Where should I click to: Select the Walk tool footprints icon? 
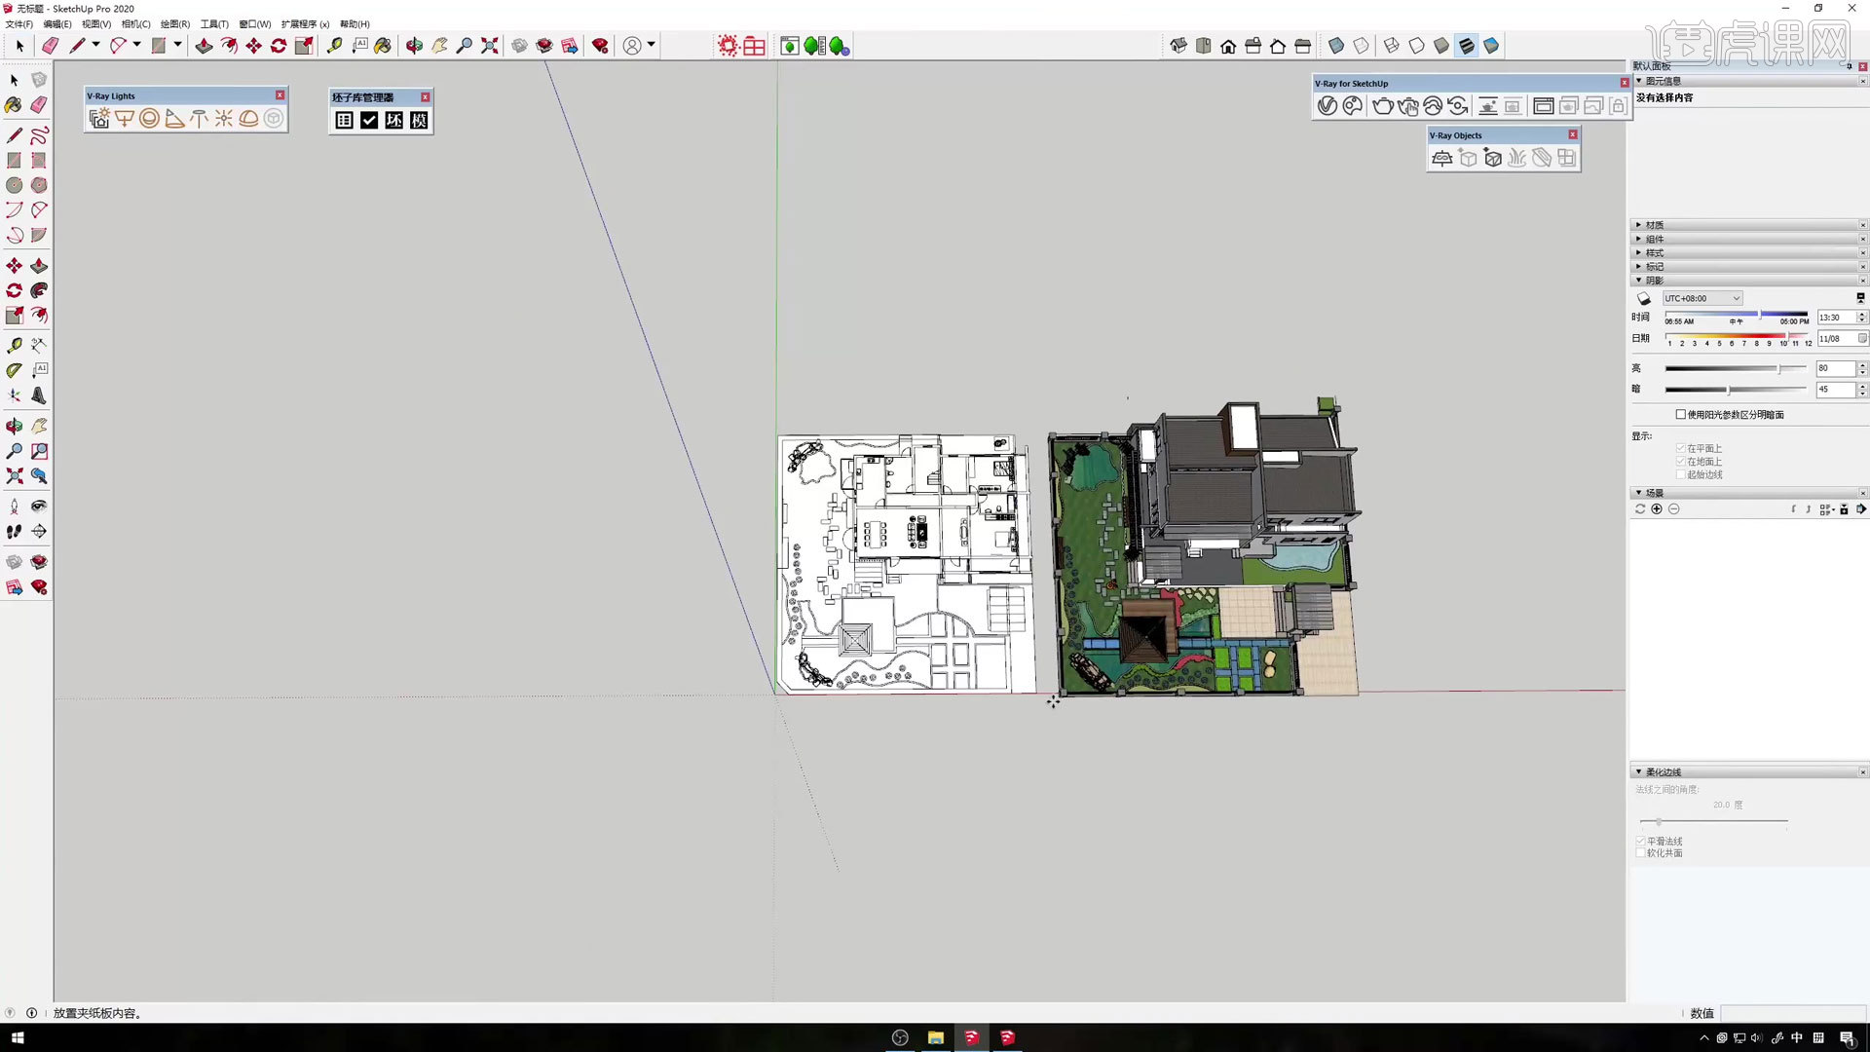pyautogui.click(x=14, y=532)
